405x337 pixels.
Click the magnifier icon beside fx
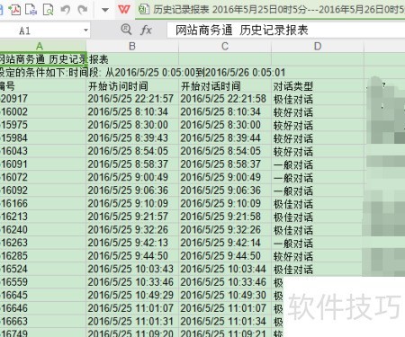coord(126,30)
